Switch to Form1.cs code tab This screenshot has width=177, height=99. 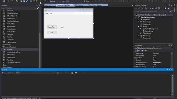click(x=50, y=5)
